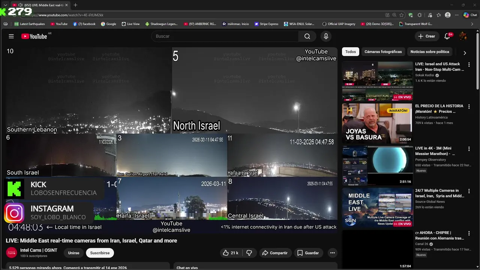Open browser Settings and more menu

(x=457, y=15)
